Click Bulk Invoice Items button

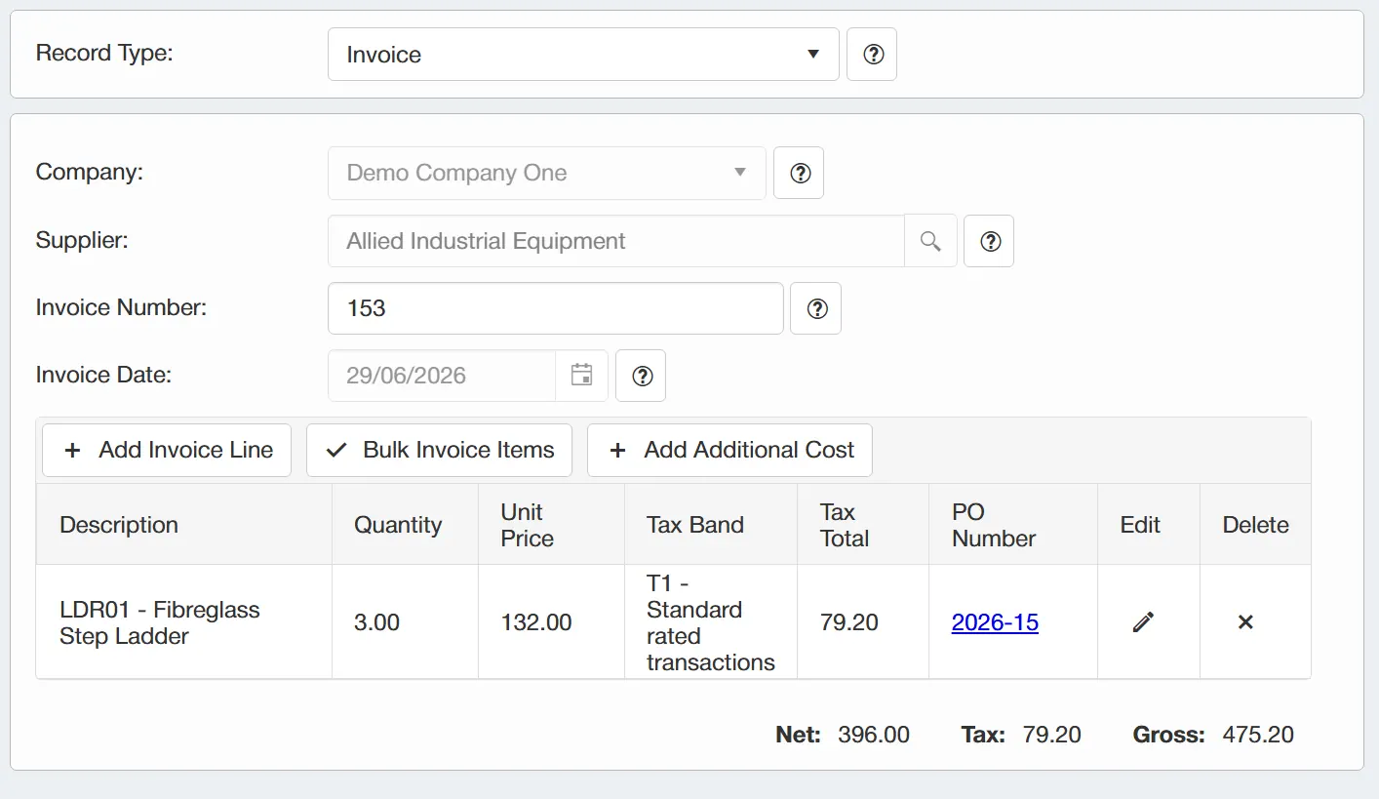439,450
